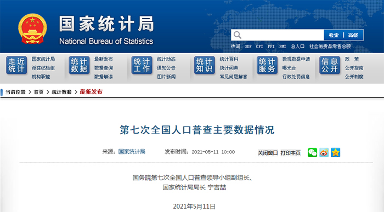Open 最新发布 breadcrumb link
Screen dimensions: 384x212
91,92
